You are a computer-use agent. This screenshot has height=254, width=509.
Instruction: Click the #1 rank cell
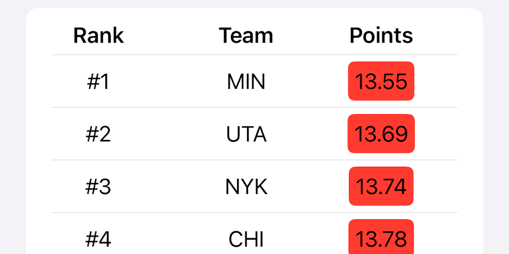[98, 82]
